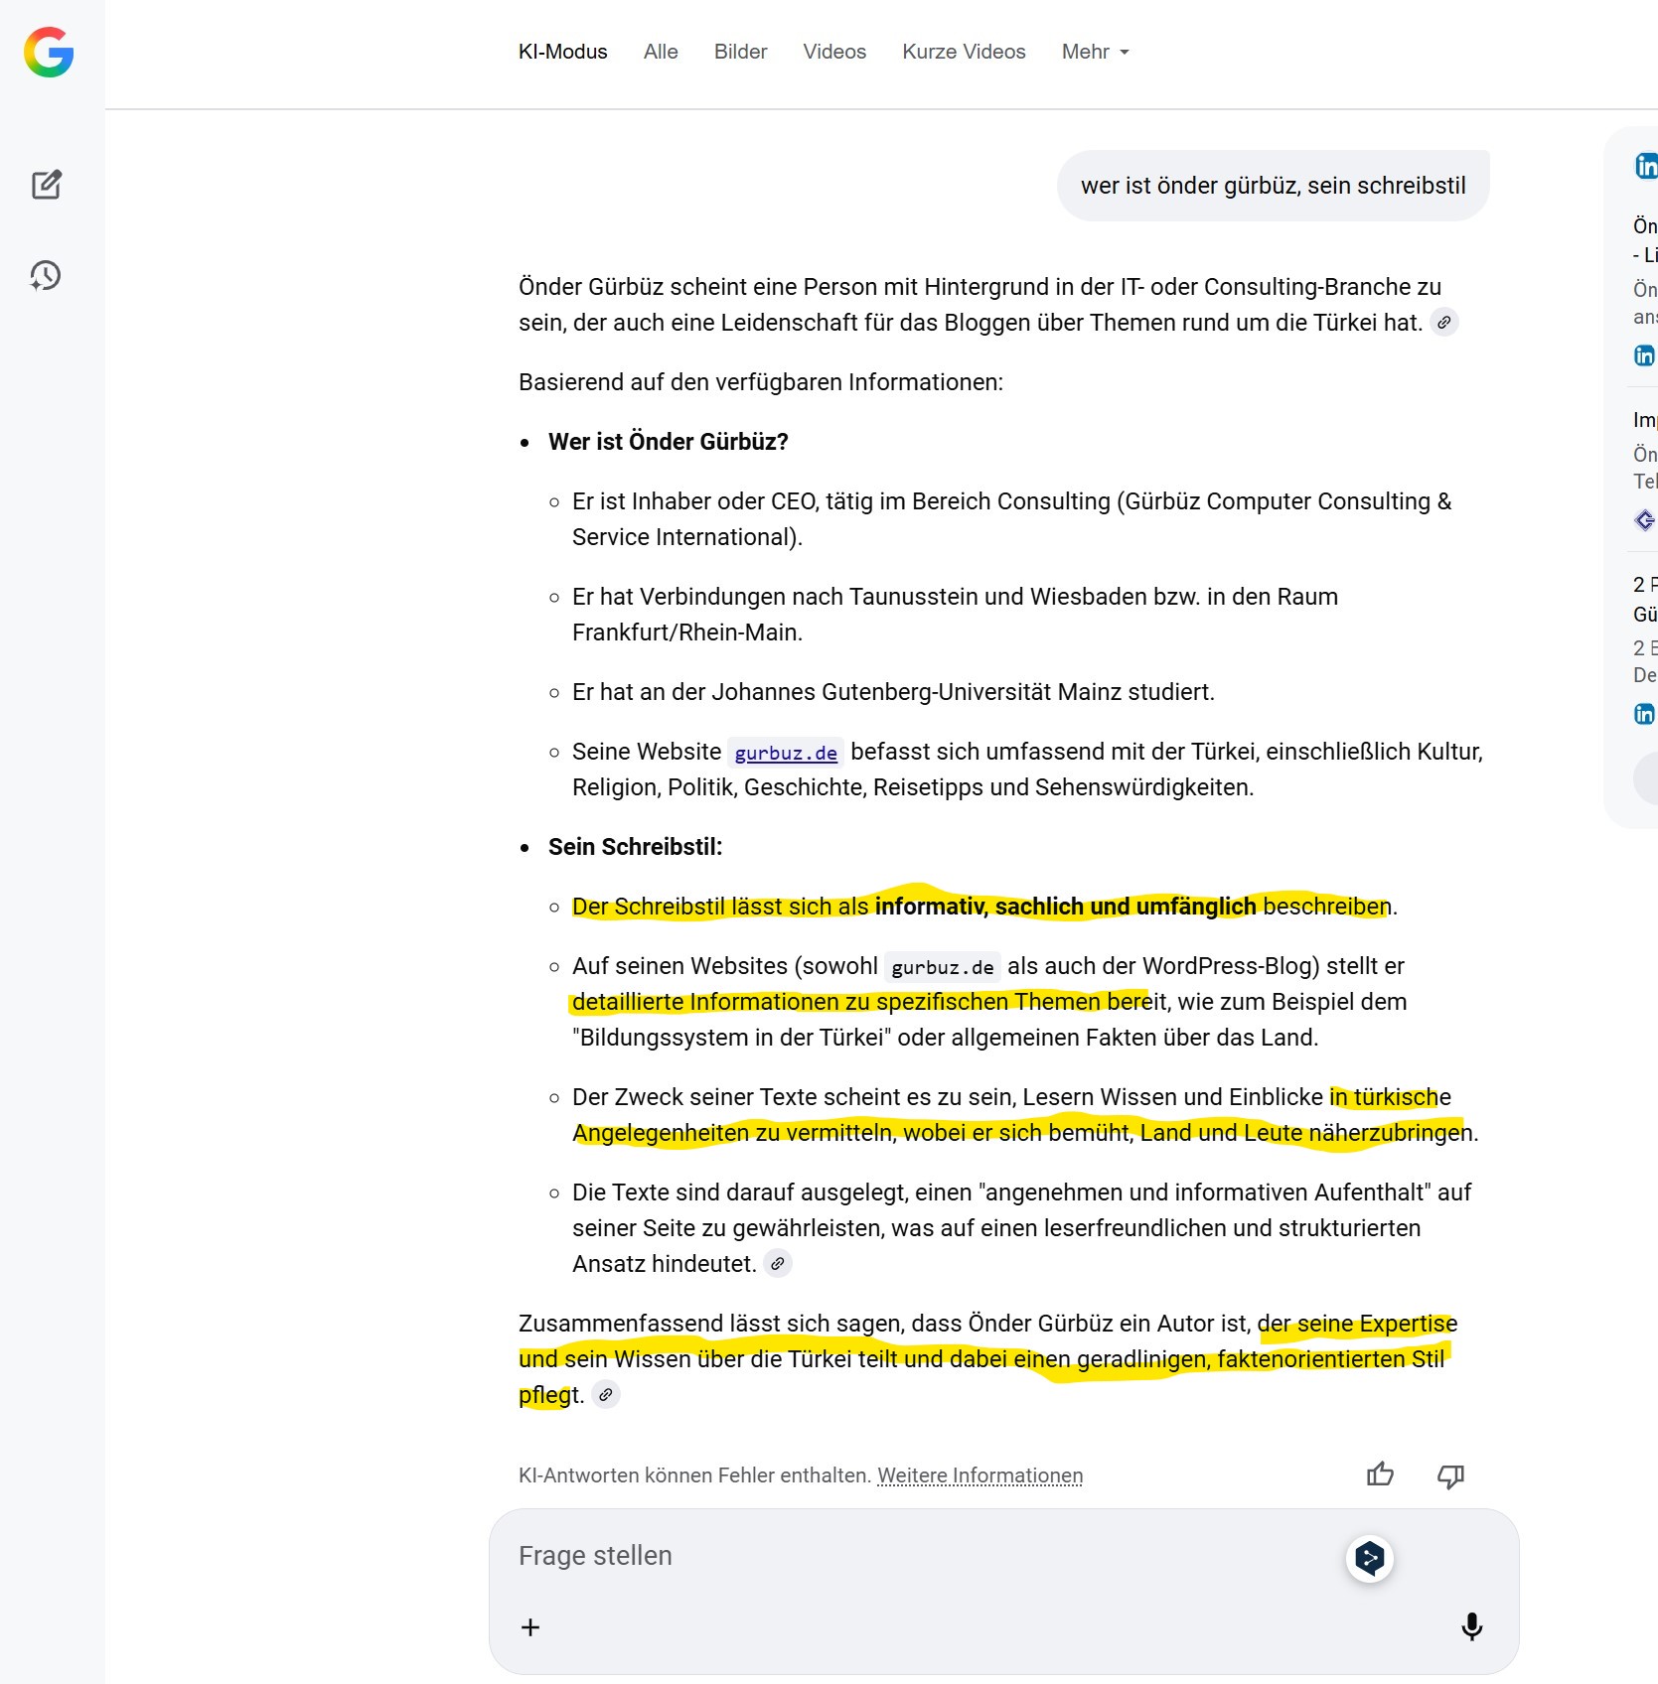The image size is (1658, 1684).
Task: Open the search history clock icon
Action: (46, 275)
